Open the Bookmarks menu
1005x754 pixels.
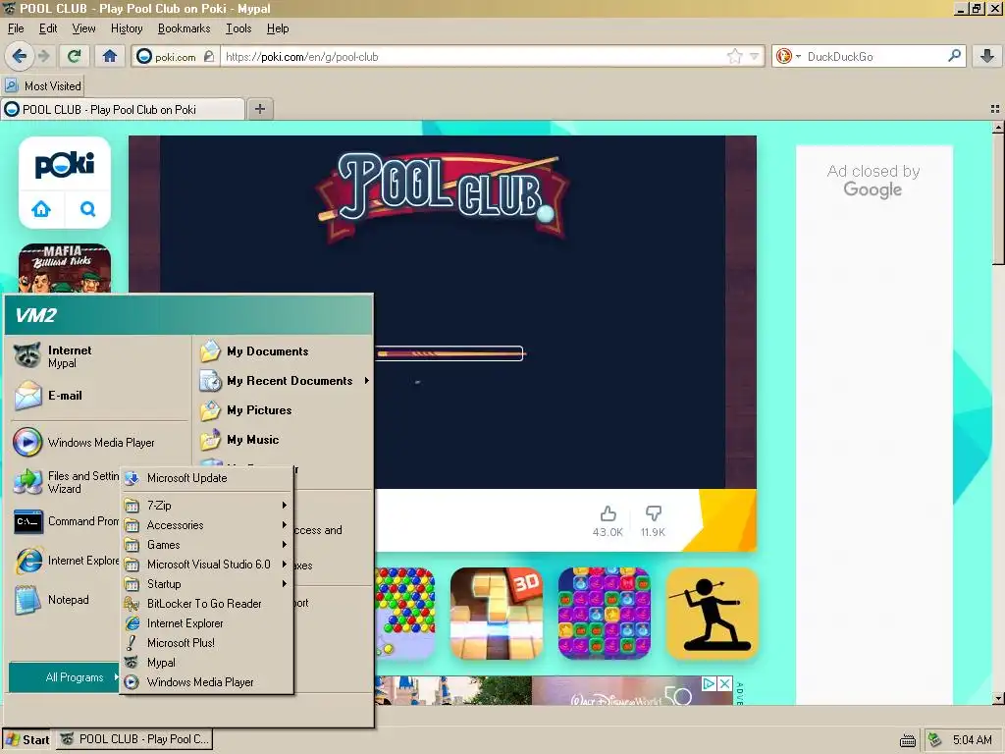[184, 28]
